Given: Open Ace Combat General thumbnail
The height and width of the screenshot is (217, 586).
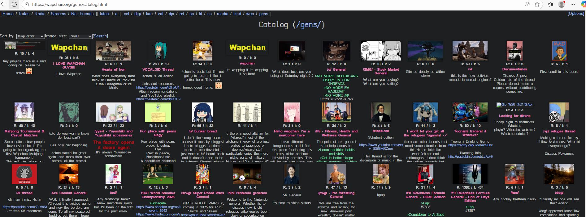Looking at the screenshot, I should 69,174.
